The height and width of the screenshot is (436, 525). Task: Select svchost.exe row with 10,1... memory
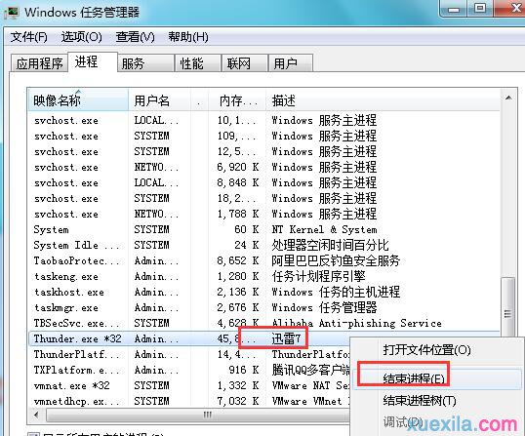tap(264, 120)
